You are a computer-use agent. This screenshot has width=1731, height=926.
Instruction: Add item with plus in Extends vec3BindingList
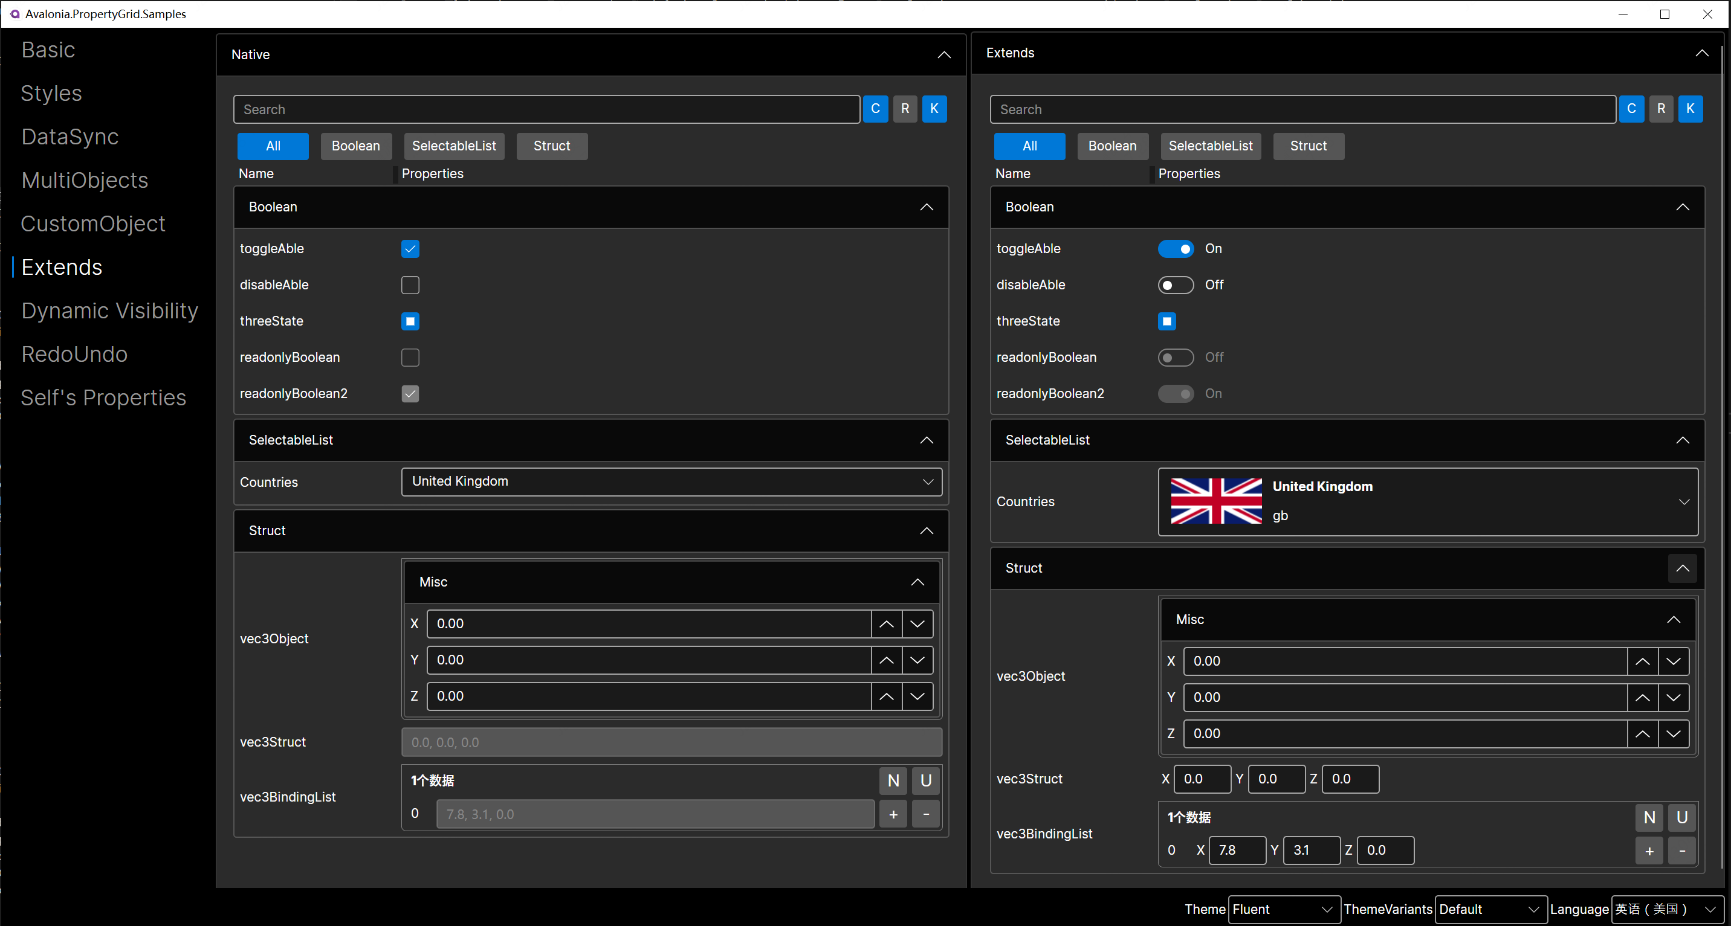click(x=1649, y=850)
